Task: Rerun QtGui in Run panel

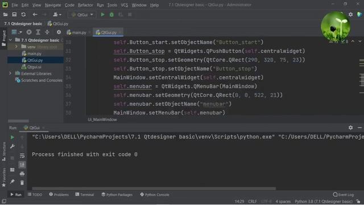Action: [13, 138]
